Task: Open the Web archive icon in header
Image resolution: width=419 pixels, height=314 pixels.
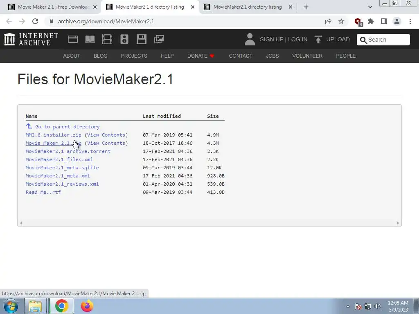Action: click(x=73, y=39)
